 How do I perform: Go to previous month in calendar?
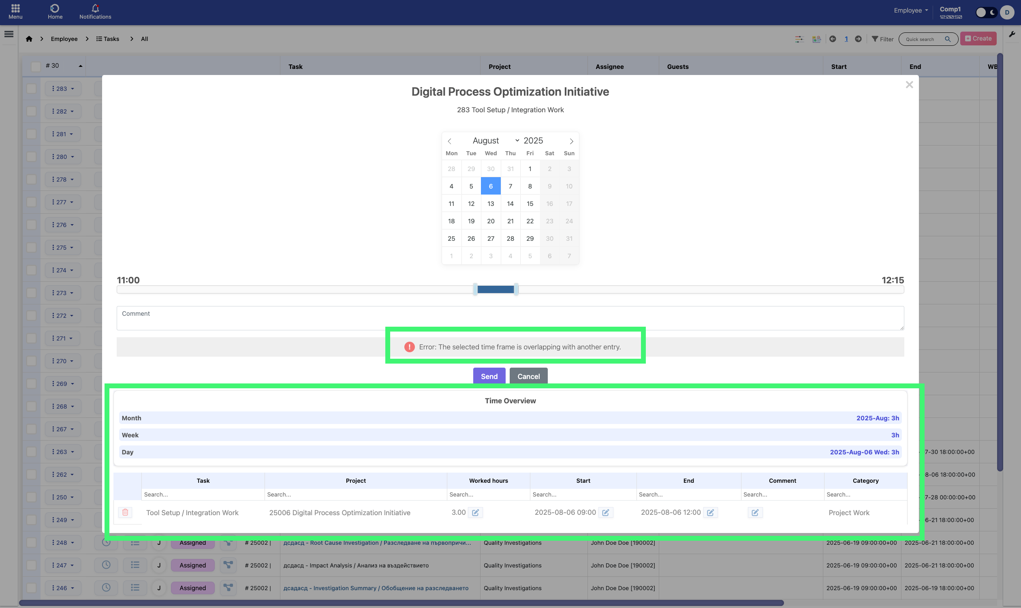450,141
